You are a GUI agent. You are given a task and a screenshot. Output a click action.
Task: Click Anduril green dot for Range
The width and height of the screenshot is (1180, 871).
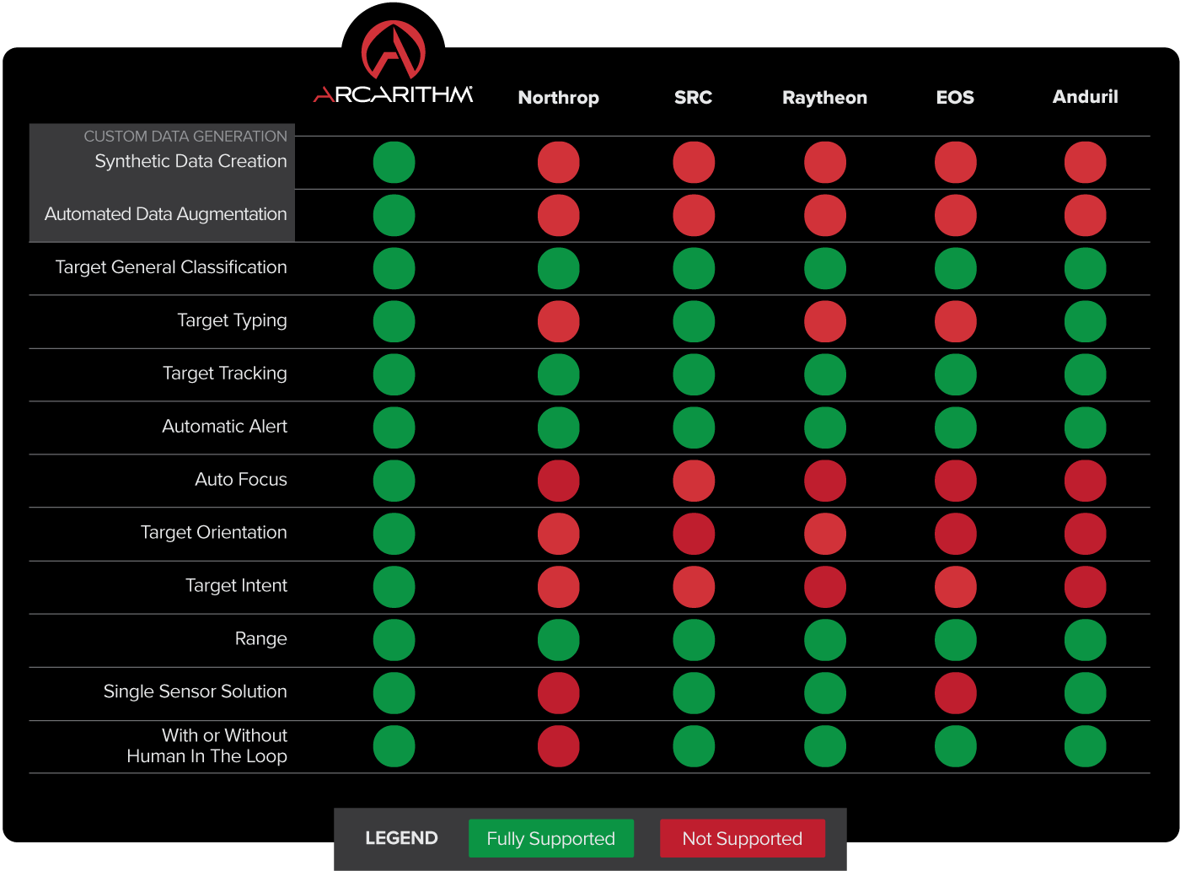(1086, 641)
